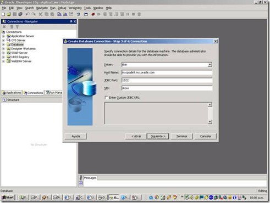
Task: Click the Rebuild toolbar icon
Action: point(65,14)
